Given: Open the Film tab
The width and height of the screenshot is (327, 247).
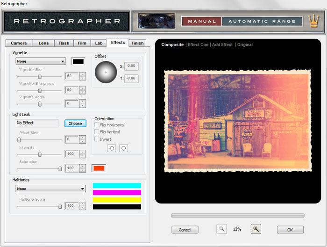Looking at the screenshot, I should [x=82, y=43].
